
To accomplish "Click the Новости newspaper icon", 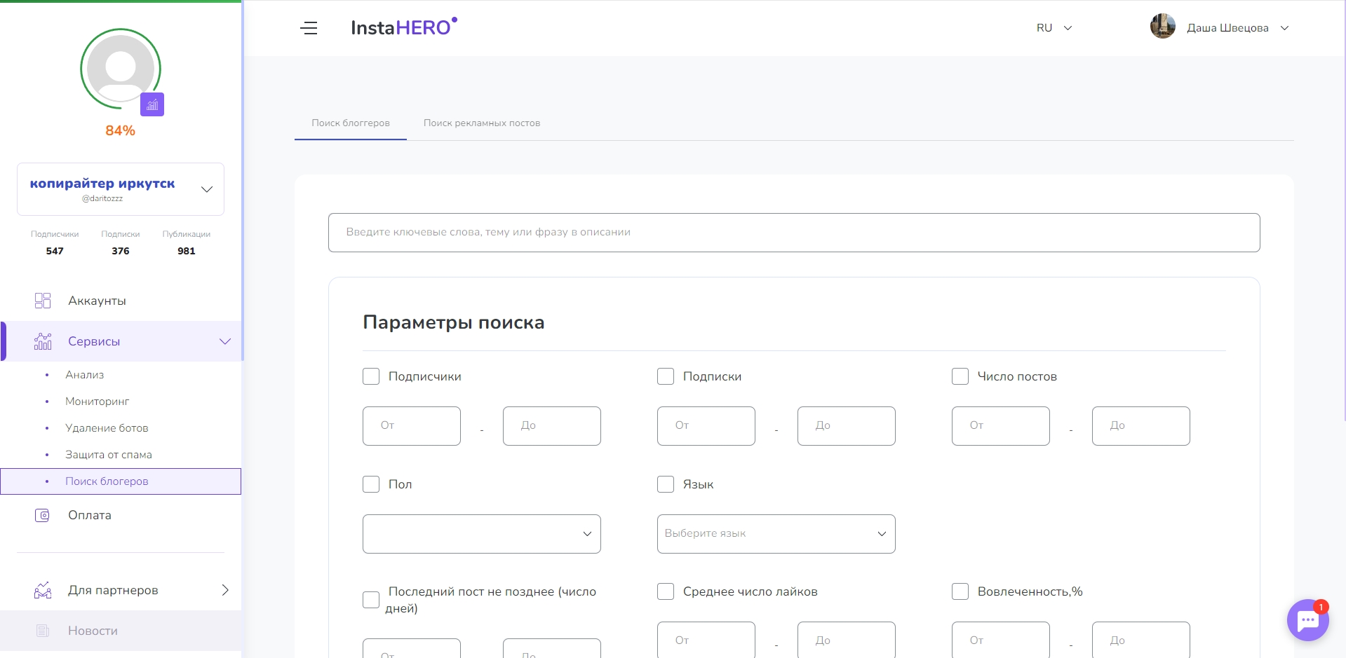I will pos(43,631).
